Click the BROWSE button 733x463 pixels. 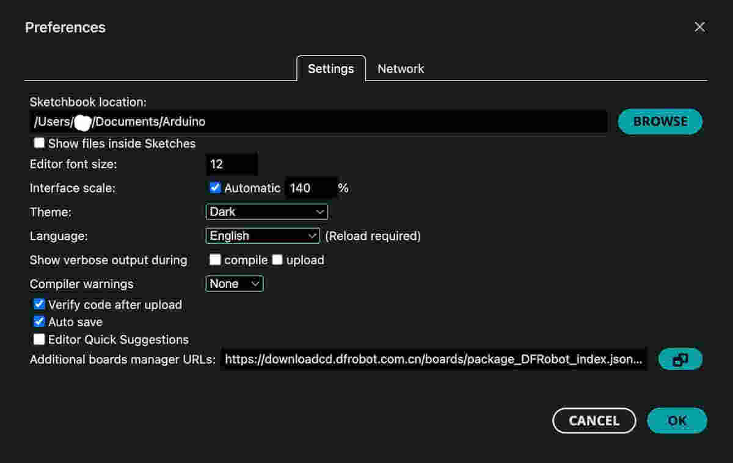(660, 121)
